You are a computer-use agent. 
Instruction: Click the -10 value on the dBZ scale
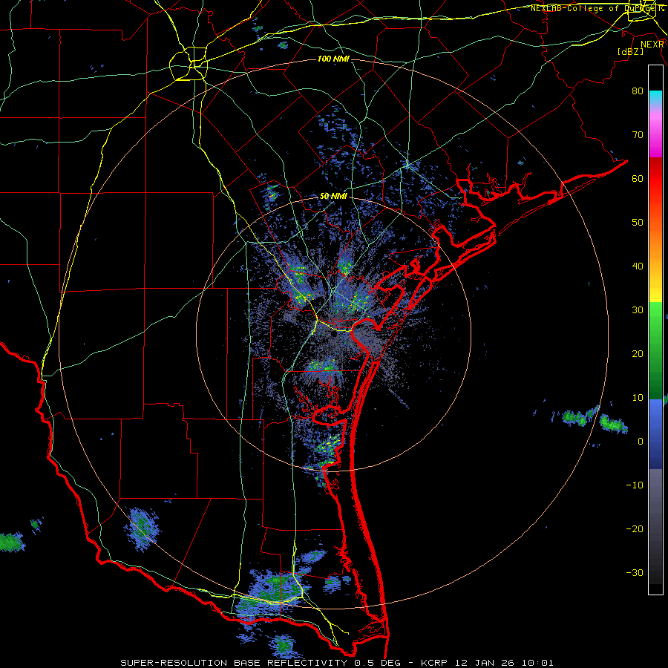pos(635,485)
